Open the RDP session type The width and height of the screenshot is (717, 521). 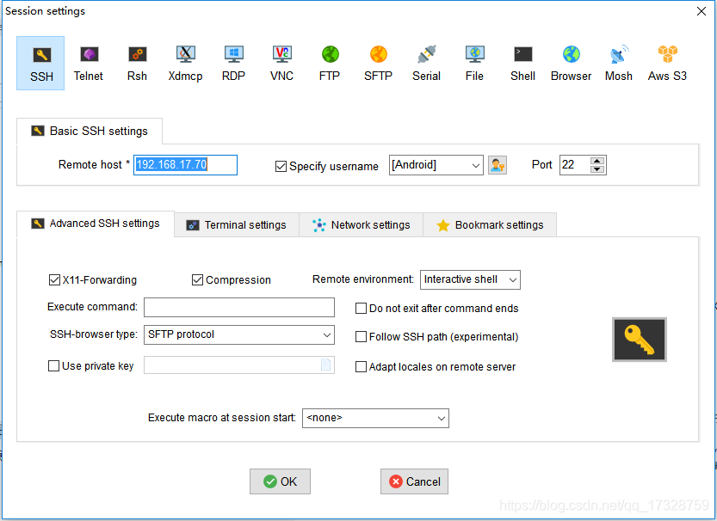[x=233, y=63]
